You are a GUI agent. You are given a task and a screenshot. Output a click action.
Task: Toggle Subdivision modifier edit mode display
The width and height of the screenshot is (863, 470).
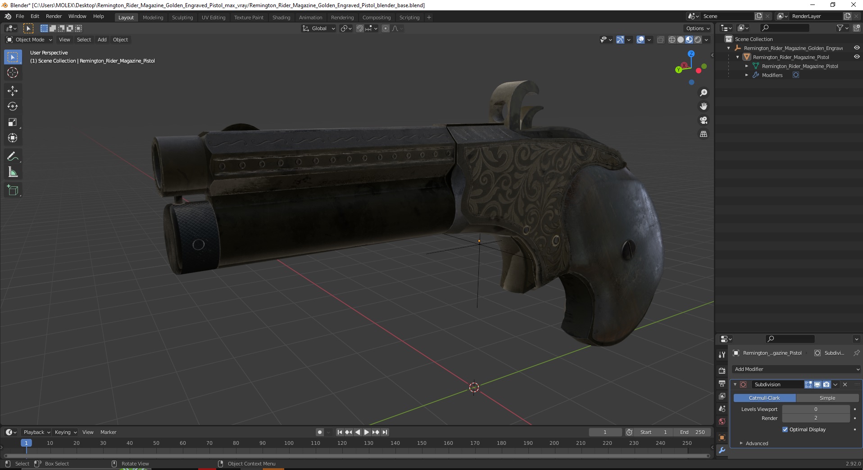point(808,384)
